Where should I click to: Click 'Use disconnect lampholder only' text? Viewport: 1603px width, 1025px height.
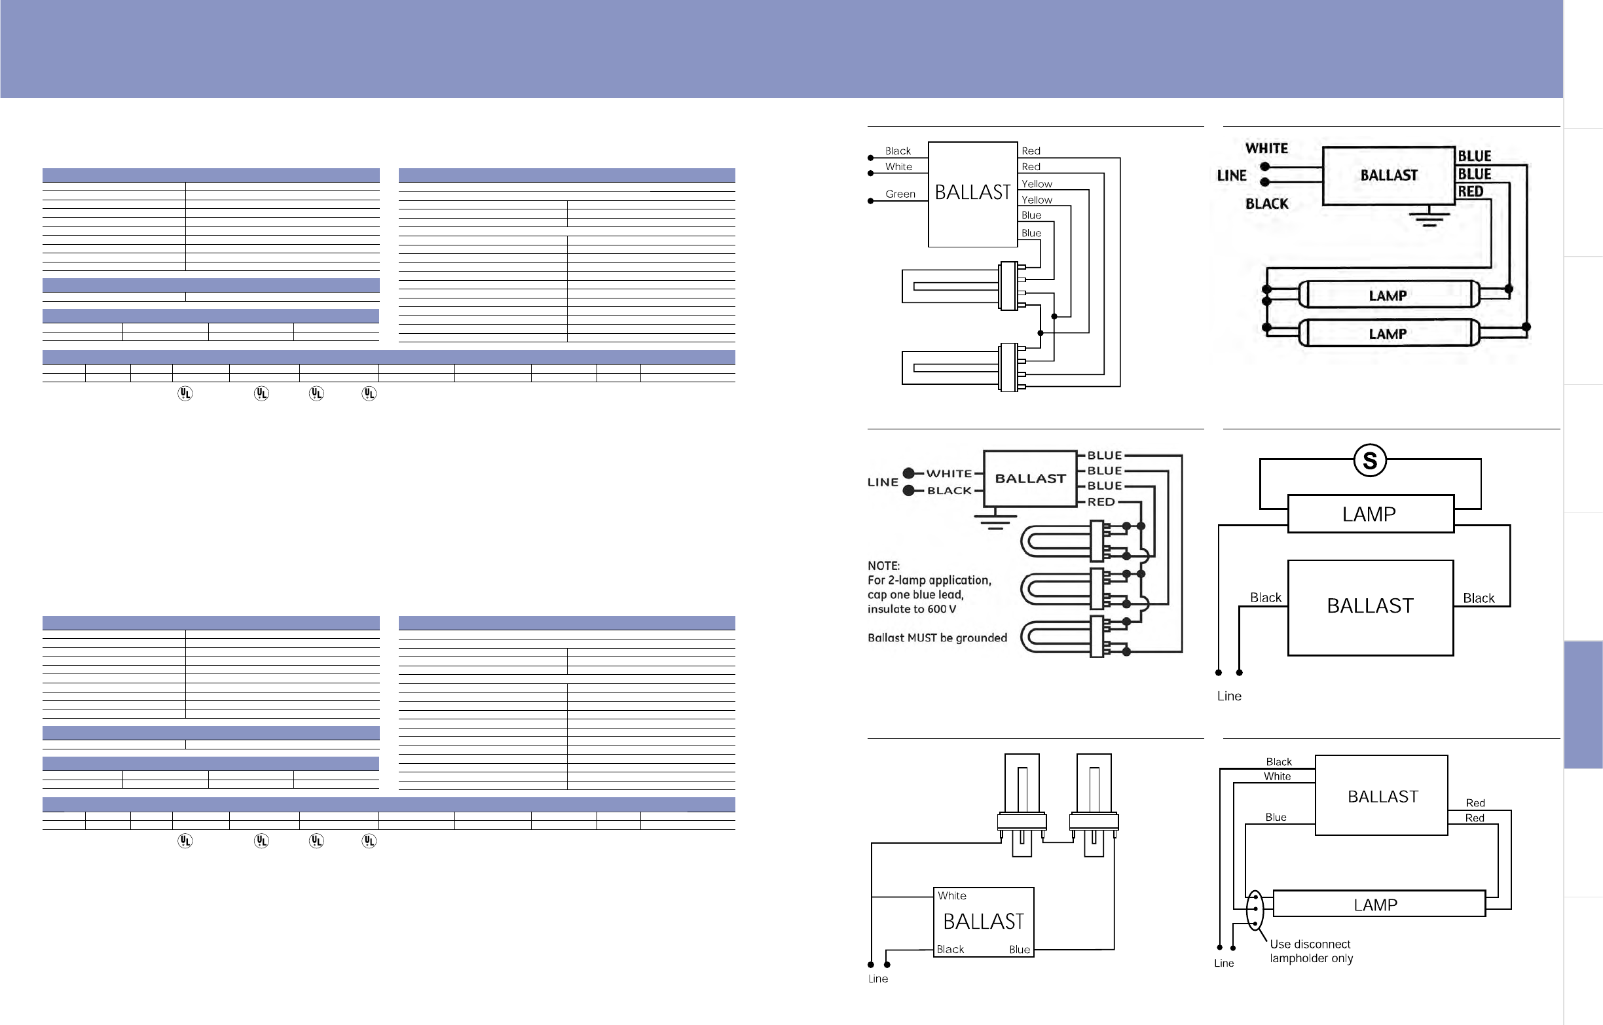pos(1311,951)
